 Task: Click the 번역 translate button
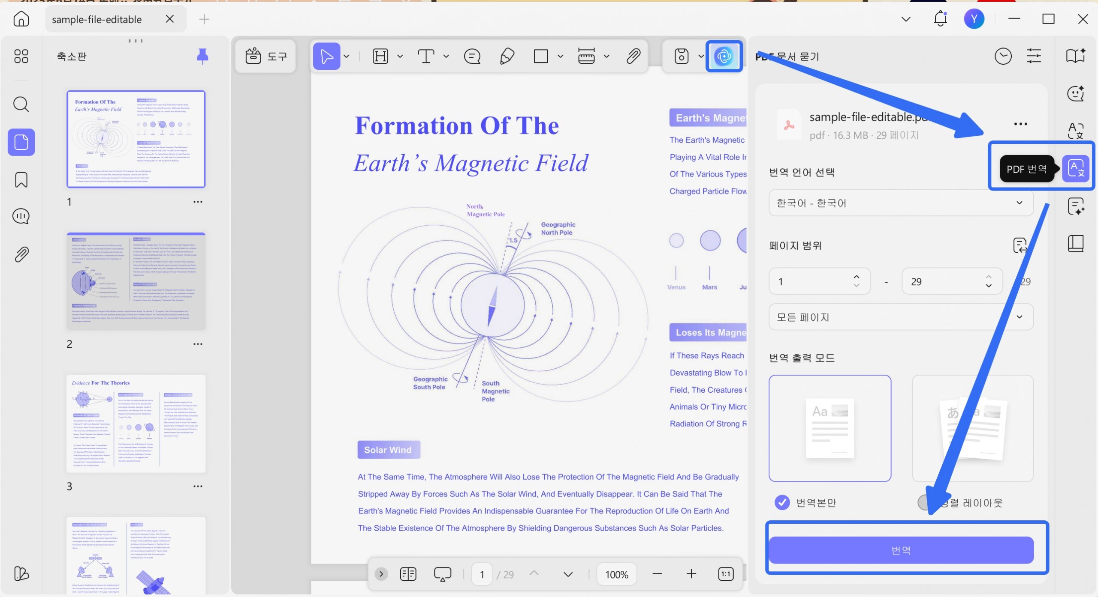(x=901, y=550)
